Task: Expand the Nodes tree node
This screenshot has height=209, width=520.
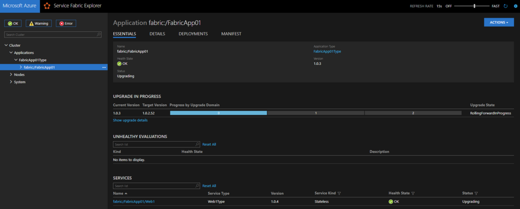Action: tap(11, 75)
